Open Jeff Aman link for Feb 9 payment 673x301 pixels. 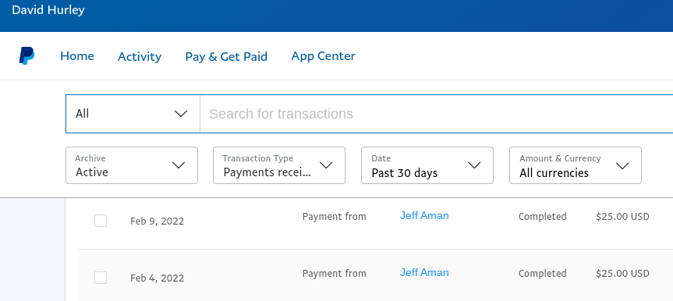click(x=424, y=215)
